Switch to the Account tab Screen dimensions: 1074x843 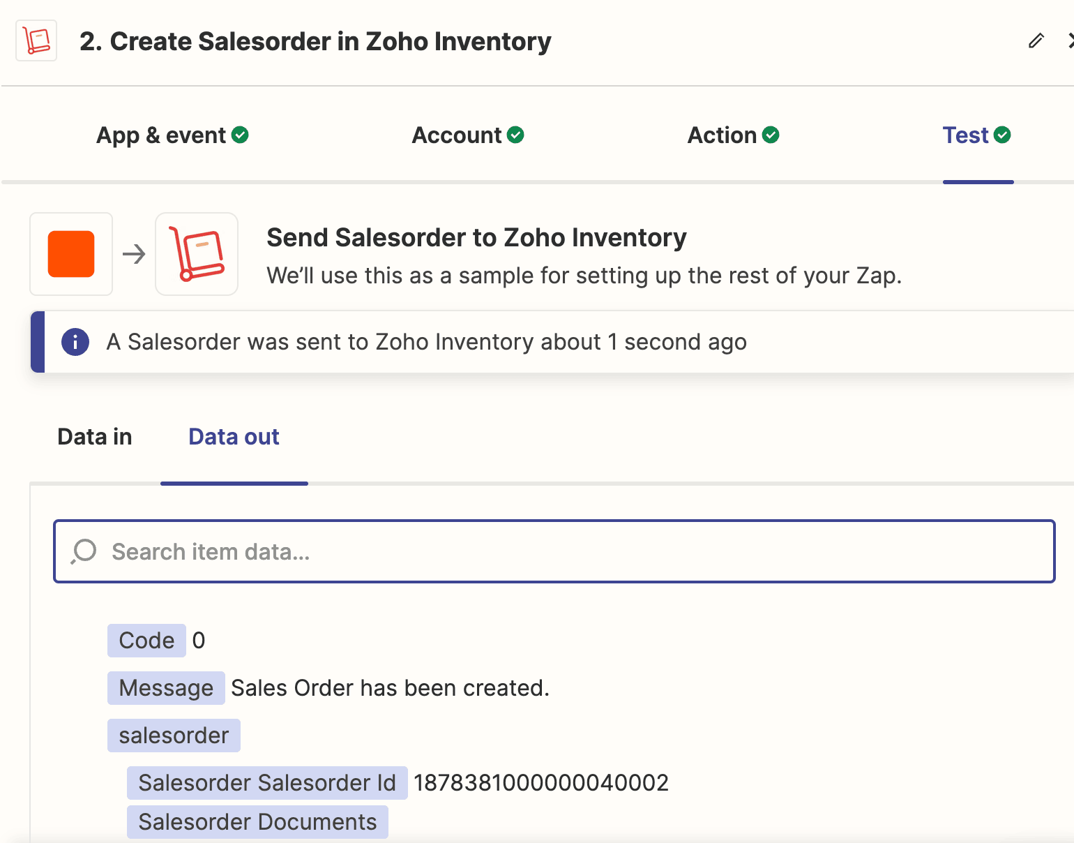point(457,135)
